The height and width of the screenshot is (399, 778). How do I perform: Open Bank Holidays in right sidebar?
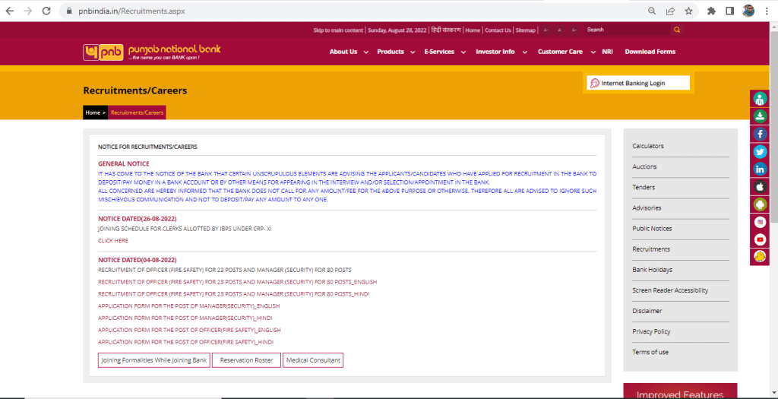653,270
